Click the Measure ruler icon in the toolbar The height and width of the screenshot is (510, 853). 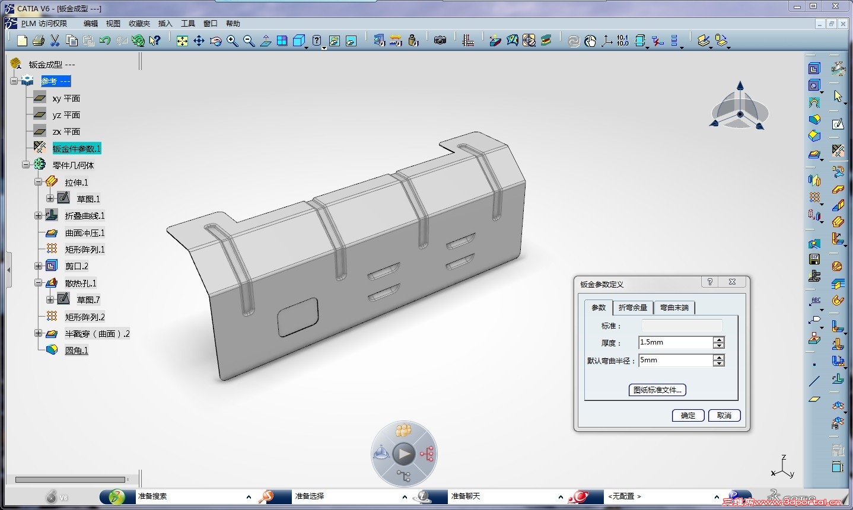[468, 41]
